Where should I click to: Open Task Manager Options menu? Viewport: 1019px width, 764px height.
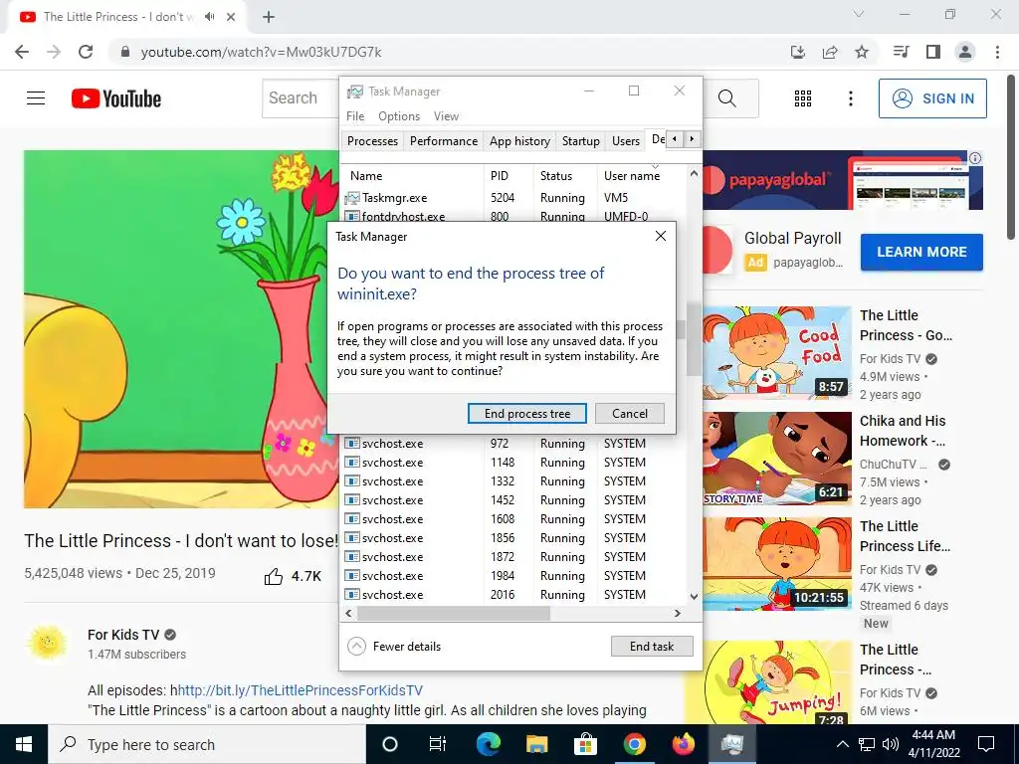pyautogui.click(x=399, y=116)
